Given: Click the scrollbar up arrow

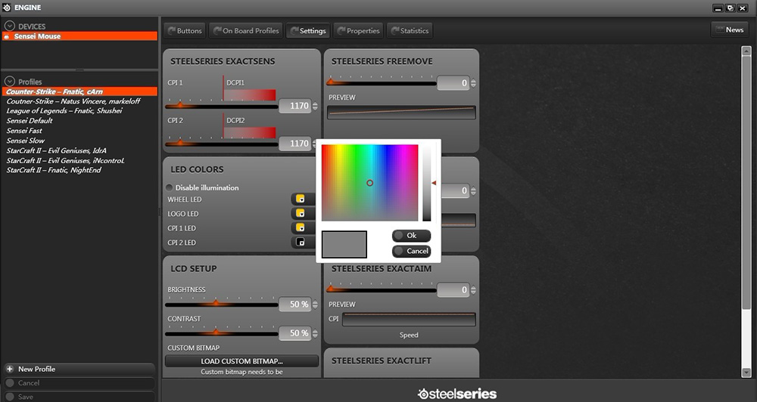Looking at the screenshot, I should point(746,51).
